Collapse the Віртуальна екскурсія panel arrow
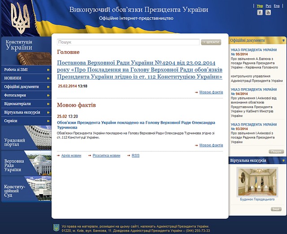This screenshot has width=287, height=234. click(x=283, y=160)
